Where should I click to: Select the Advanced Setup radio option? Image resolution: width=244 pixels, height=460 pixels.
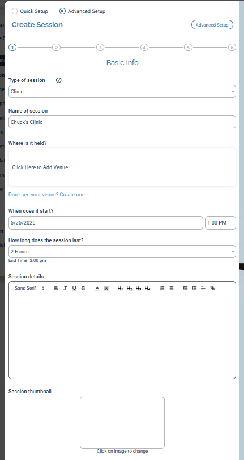coord(62,11)
